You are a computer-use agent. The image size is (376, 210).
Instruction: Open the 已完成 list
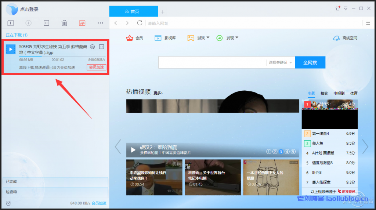click(x=55, y=182)
